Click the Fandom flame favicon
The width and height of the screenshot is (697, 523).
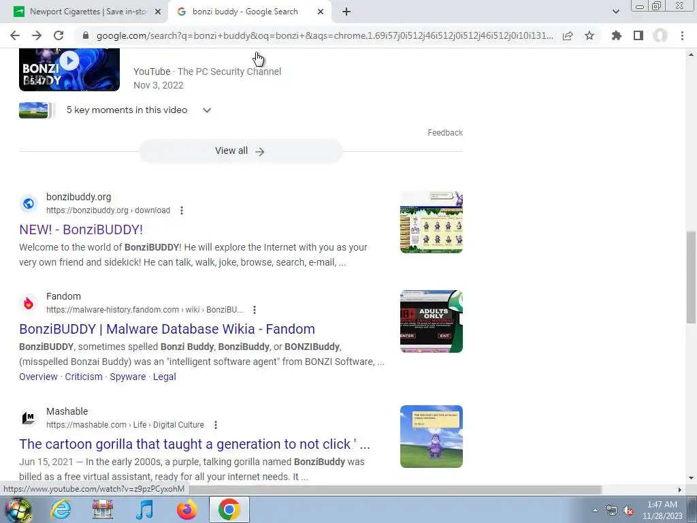click(x=29, y=303)
